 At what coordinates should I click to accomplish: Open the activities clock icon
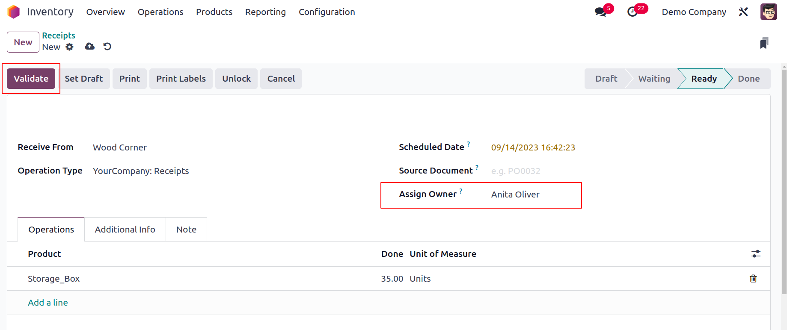(x=632, y=12)
